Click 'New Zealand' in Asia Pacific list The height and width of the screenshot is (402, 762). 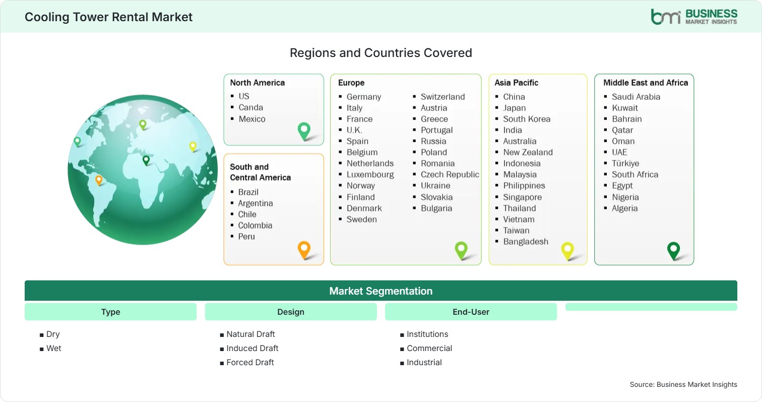click(528, 152)
